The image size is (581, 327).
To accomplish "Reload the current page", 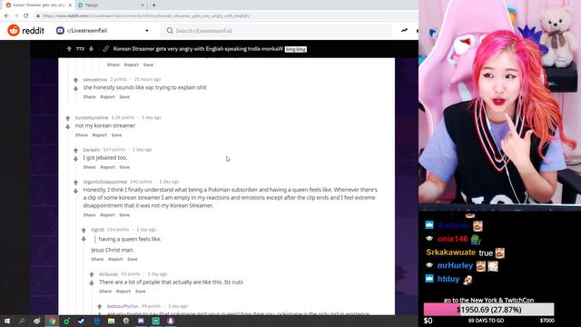I will click(x=26, y=15).
